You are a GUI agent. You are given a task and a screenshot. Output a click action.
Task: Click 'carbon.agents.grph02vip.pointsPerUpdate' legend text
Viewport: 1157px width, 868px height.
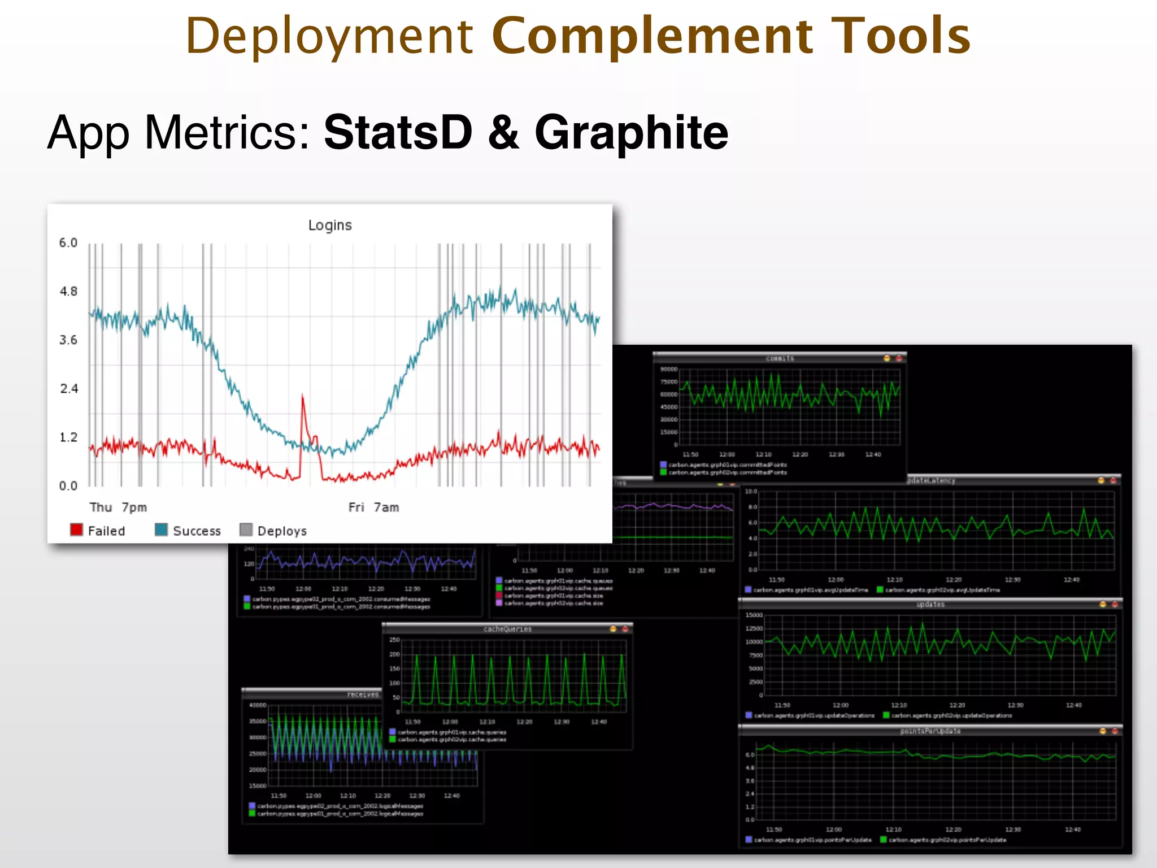point(947,840)
